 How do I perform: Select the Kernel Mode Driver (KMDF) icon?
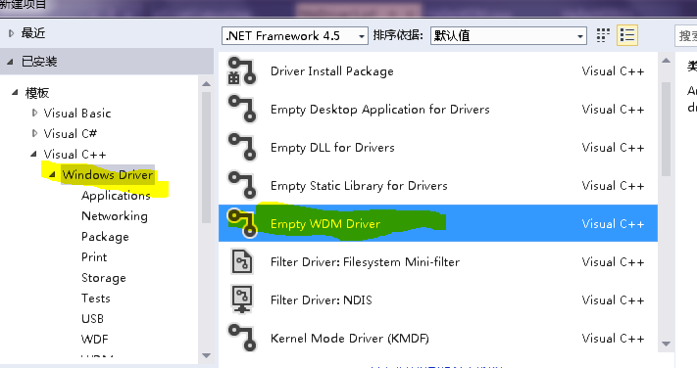point(242,339)
